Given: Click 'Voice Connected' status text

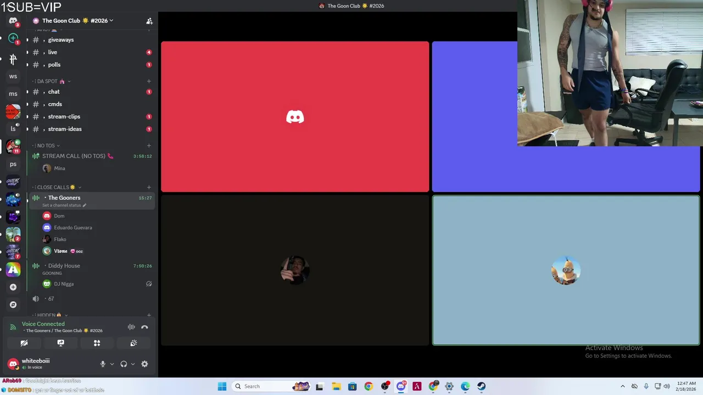Looking at the screenshot, I should [43, 324].
